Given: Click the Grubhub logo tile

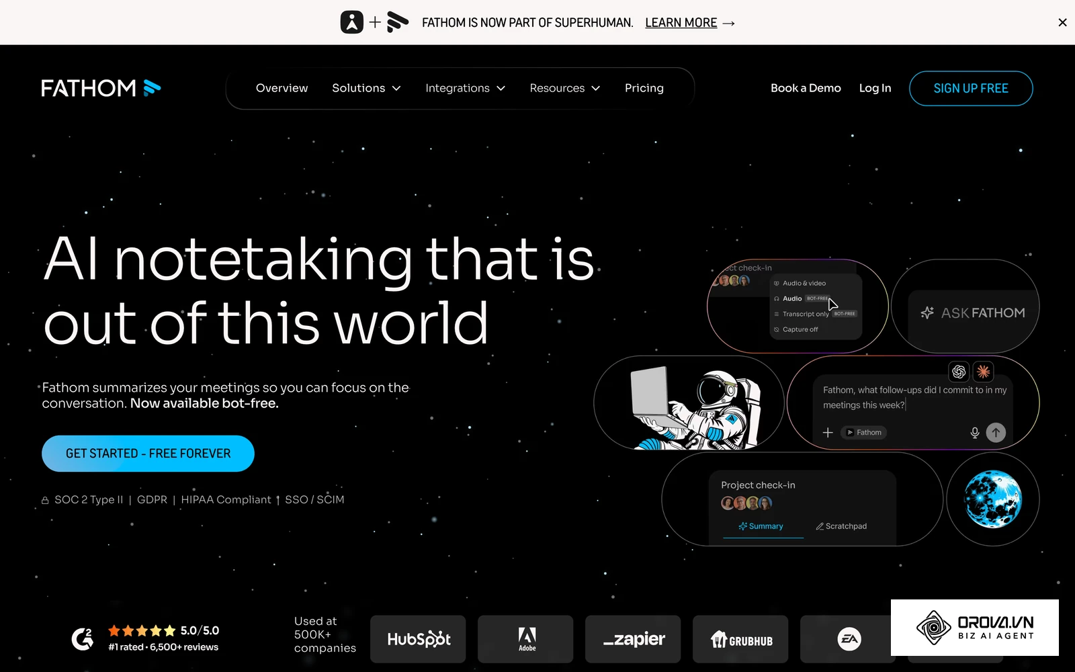Looking at the screenshot, I should [x=740, y=639].
